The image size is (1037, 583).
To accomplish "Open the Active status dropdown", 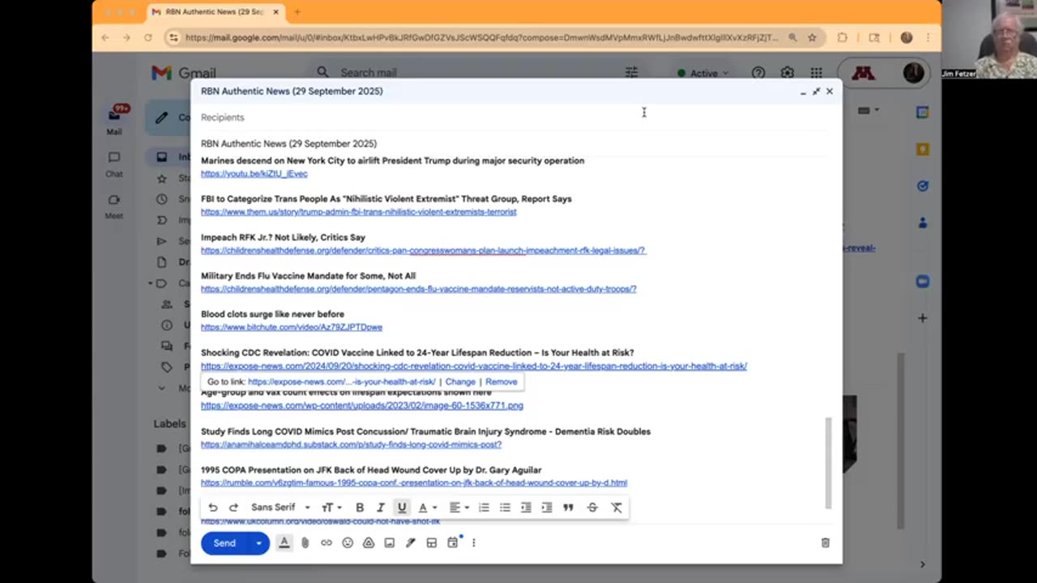I will 703,73.
